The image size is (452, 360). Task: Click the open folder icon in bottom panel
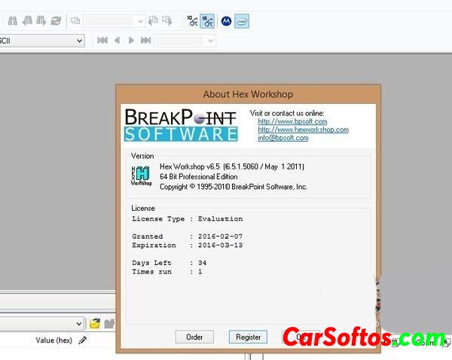point(95,323)
